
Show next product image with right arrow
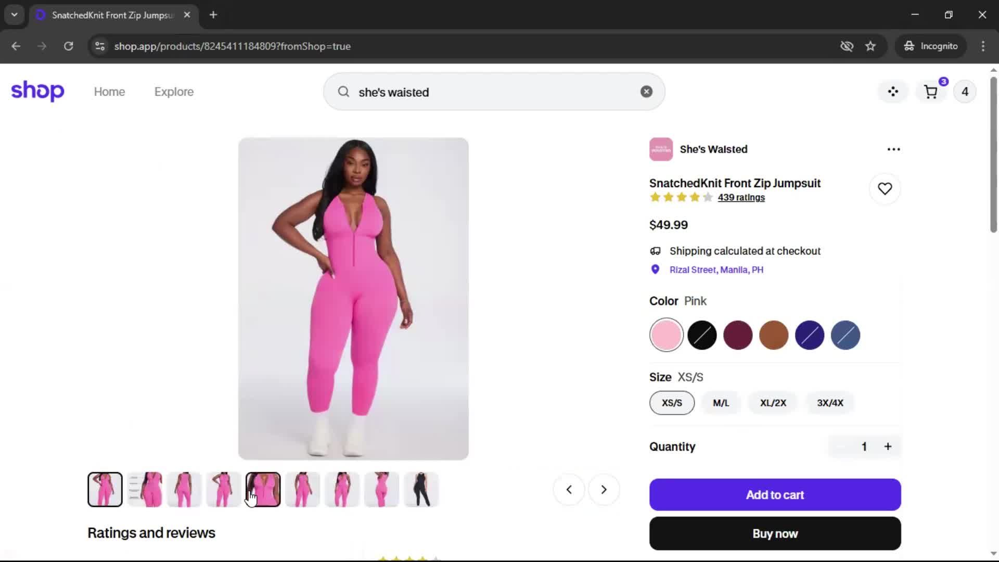click(x=604, y=490)
